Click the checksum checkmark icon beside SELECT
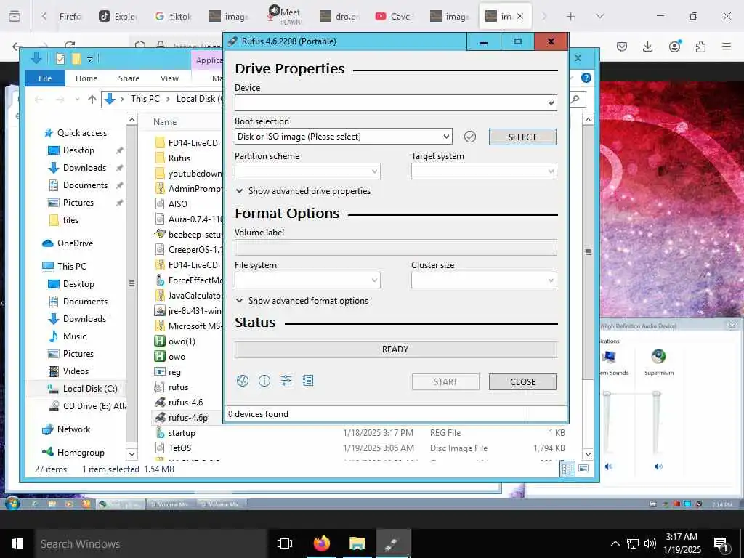The width and height of the screenshot is (744, 558). click(470, 137)
